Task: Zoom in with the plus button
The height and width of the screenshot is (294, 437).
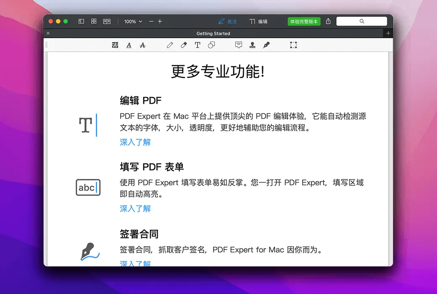Action: tap(160, 21)
